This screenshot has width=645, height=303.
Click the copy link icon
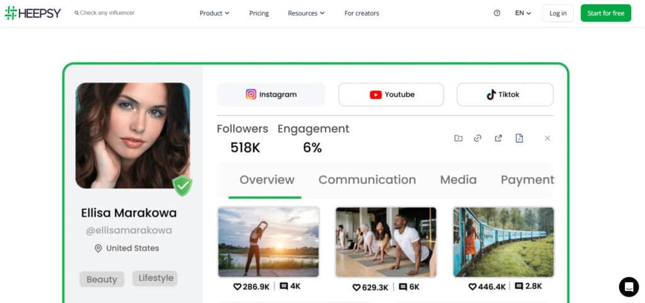point(477,138)
